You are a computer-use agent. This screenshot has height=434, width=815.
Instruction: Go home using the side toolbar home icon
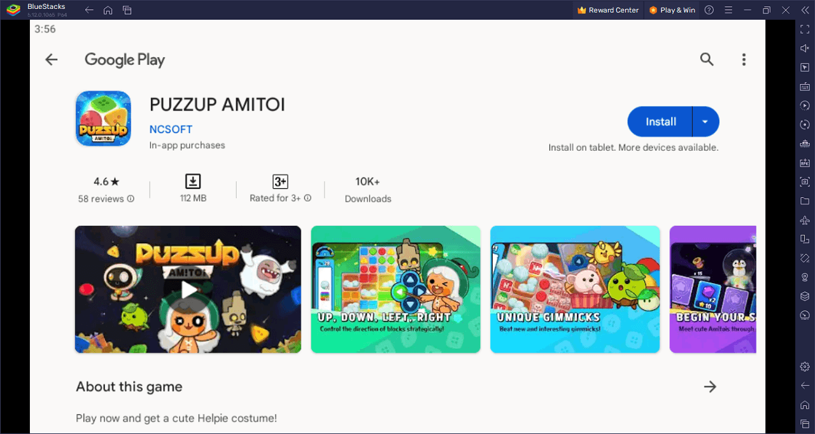(805, 405)
